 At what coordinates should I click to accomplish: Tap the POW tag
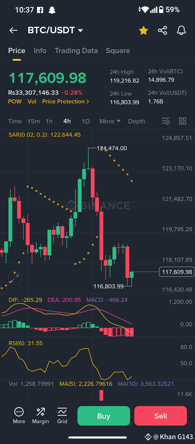pyautogui.click(x=15, y=102)
